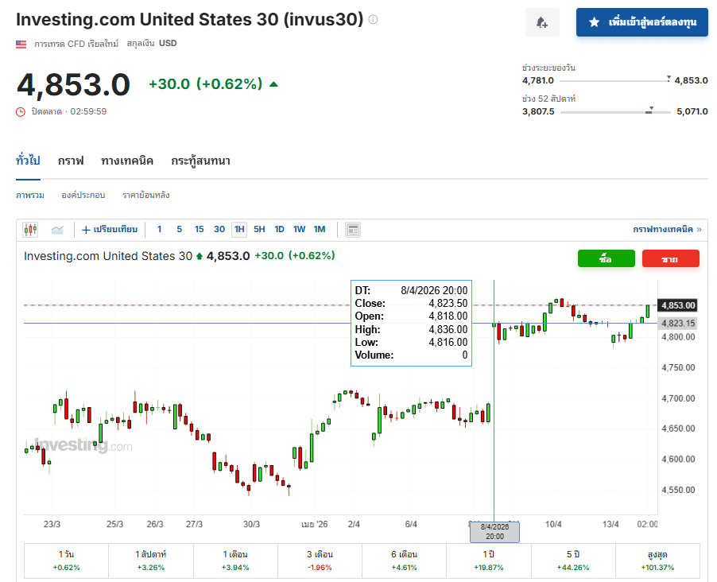Click the 5 ปี performance cell
Screen dimensions: 717x582
573,561
